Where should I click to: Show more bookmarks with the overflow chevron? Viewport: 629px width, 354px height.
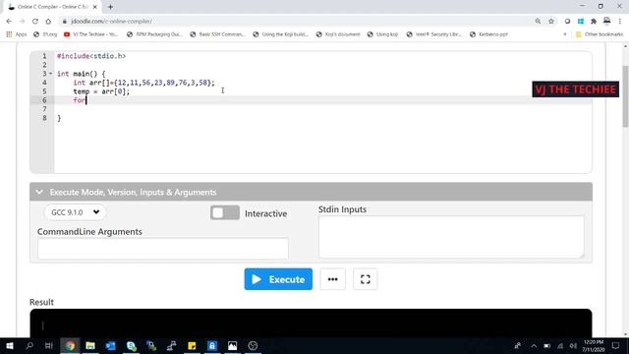(x=565, y=34)
